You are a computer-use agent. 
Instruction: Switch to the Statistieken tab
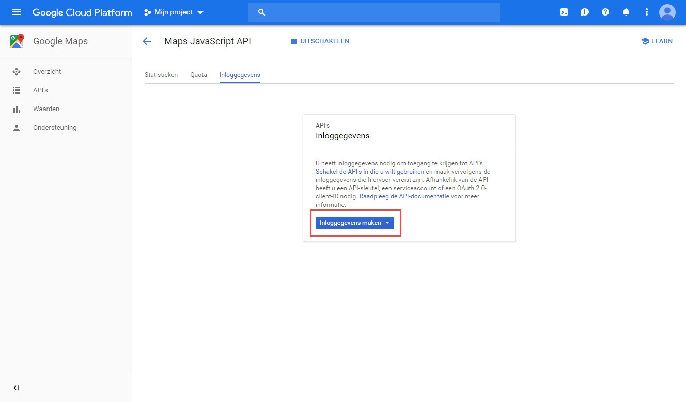point(161,75)
